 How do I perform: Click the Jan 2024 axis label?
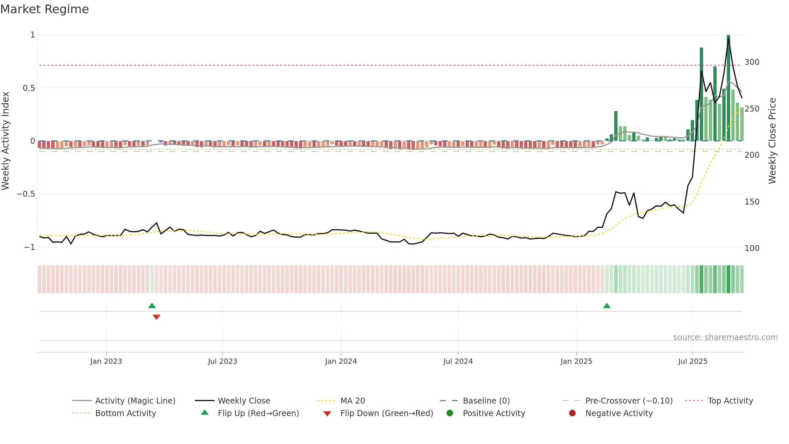341,361
